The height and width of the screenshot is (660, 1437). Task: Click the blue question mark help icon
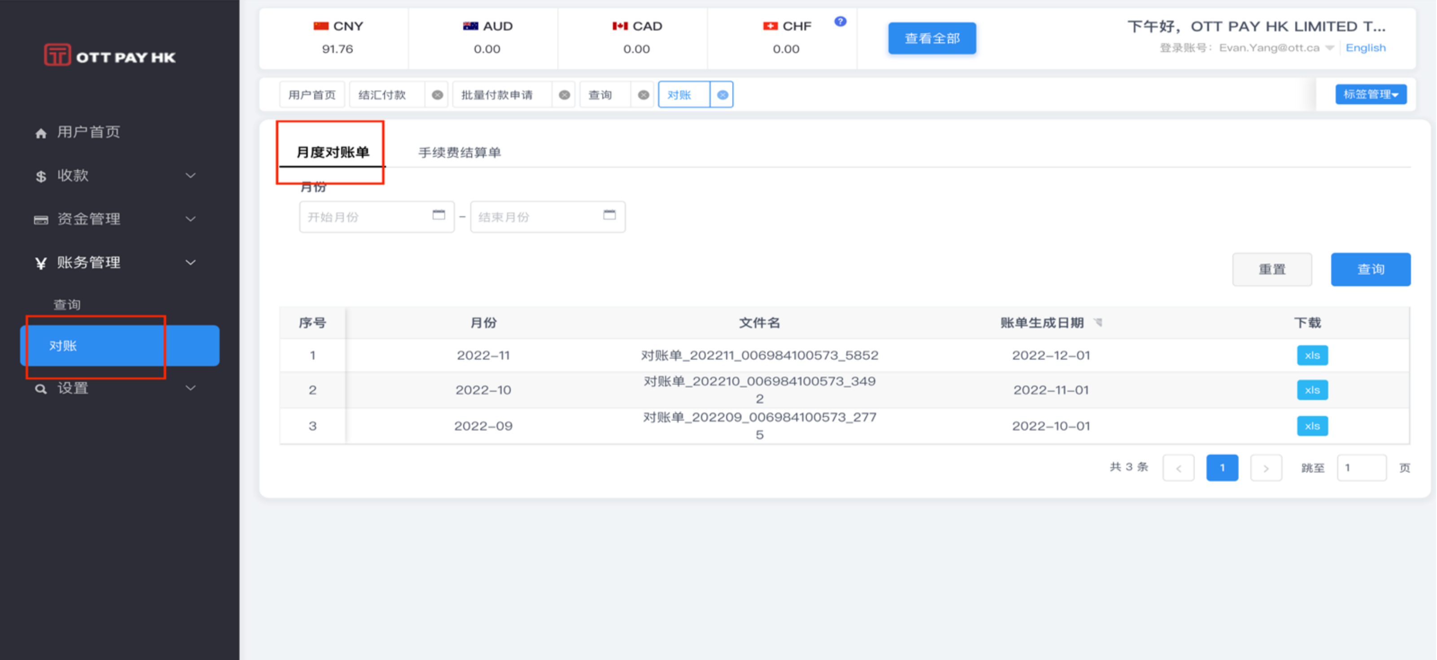click(x=840, y=22)
